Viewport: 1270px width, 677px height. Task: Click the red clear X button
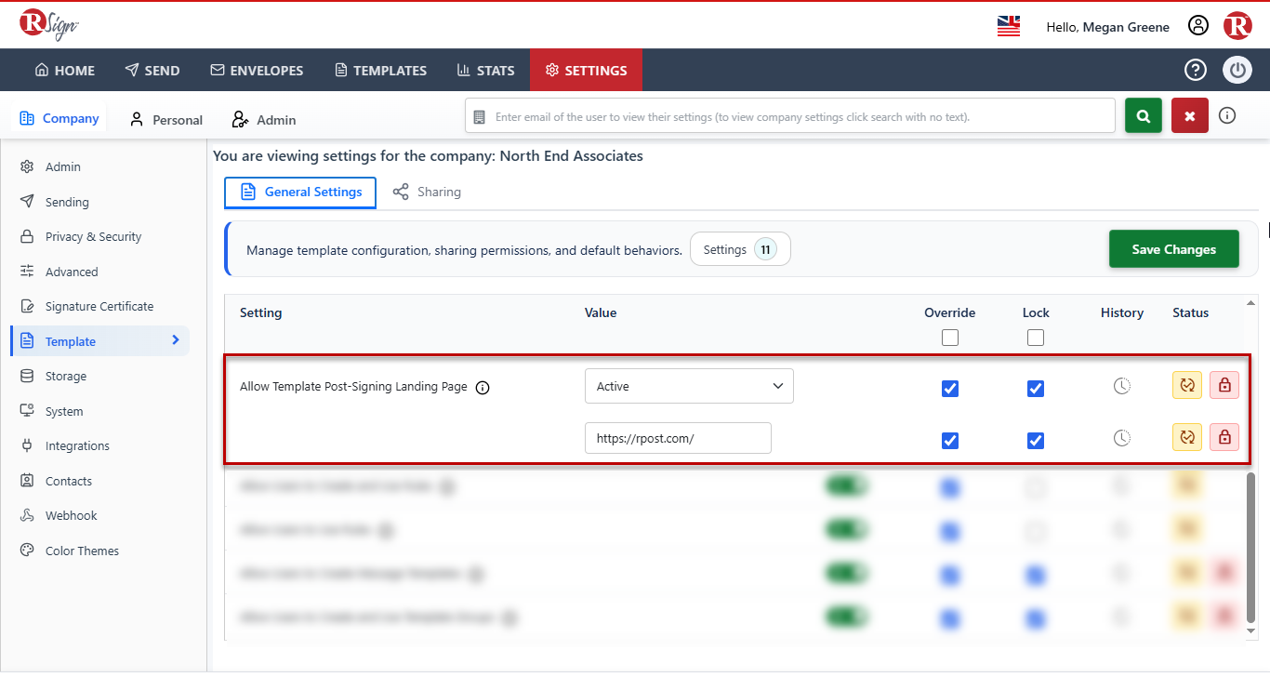[x=1190, y=116]
